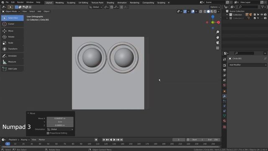Switch to the Shading workspace tab

[x=111, y=3]
